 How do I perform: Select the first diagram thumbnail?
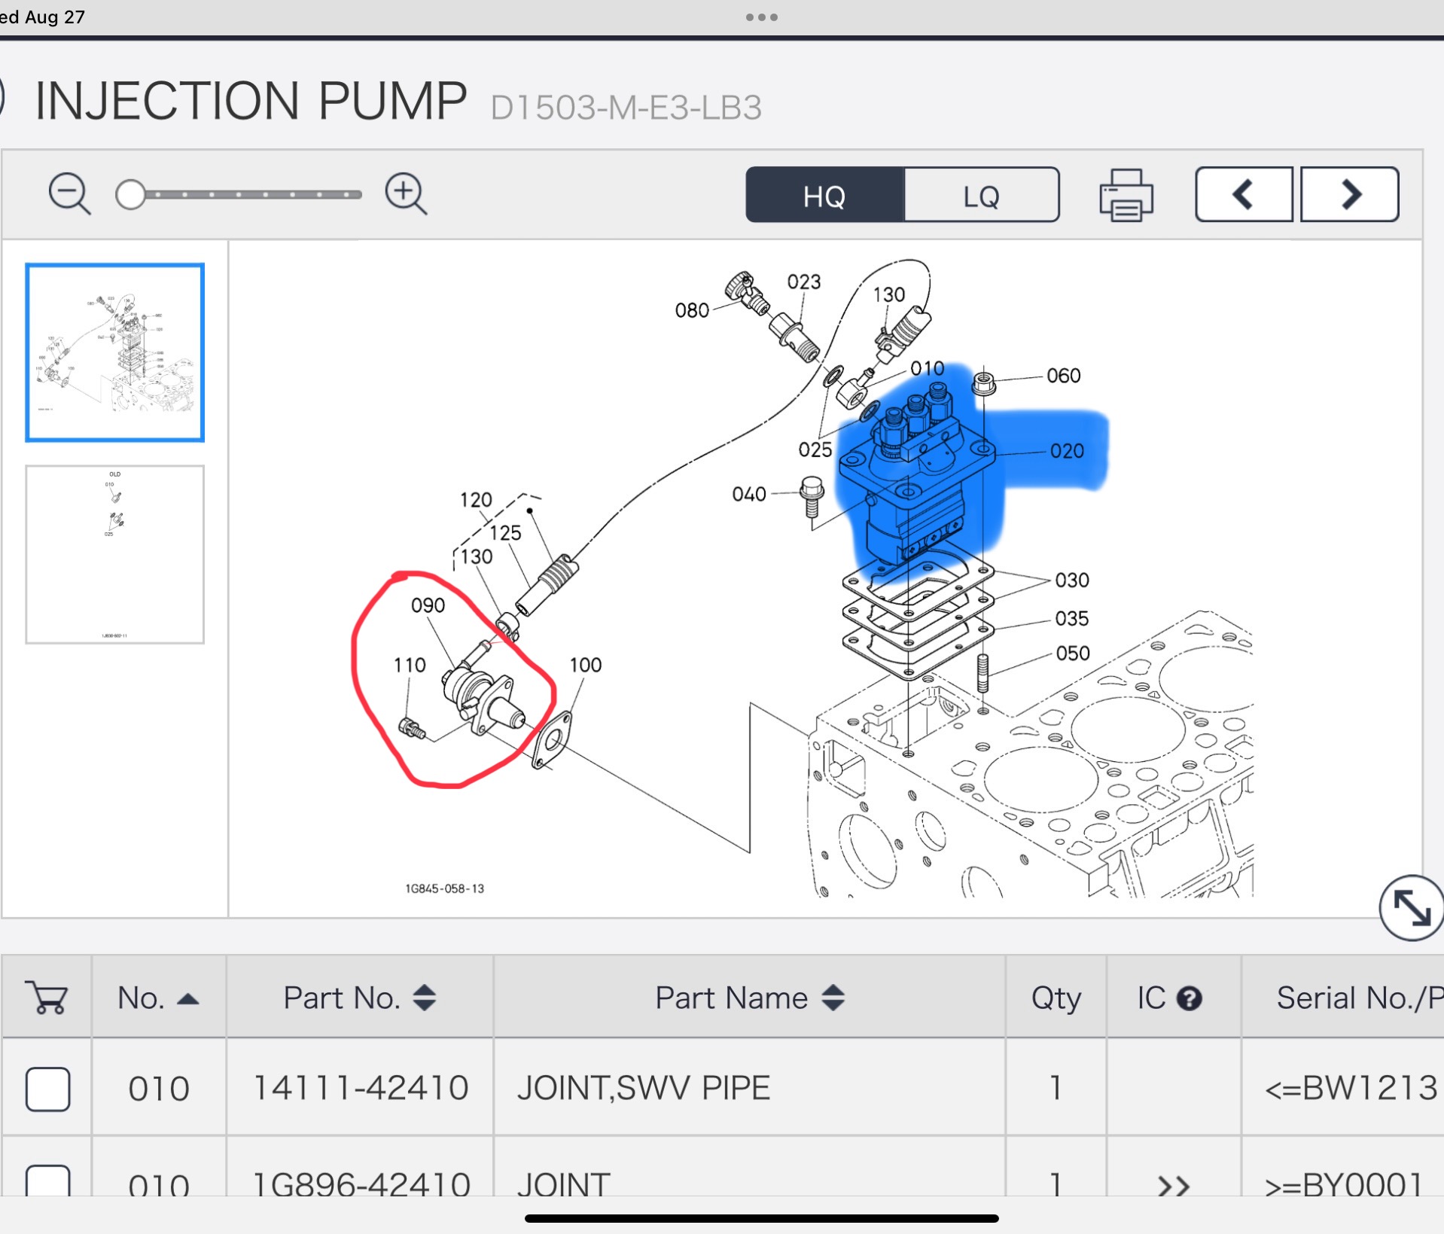pyautogui.click(x=115, y=352)
